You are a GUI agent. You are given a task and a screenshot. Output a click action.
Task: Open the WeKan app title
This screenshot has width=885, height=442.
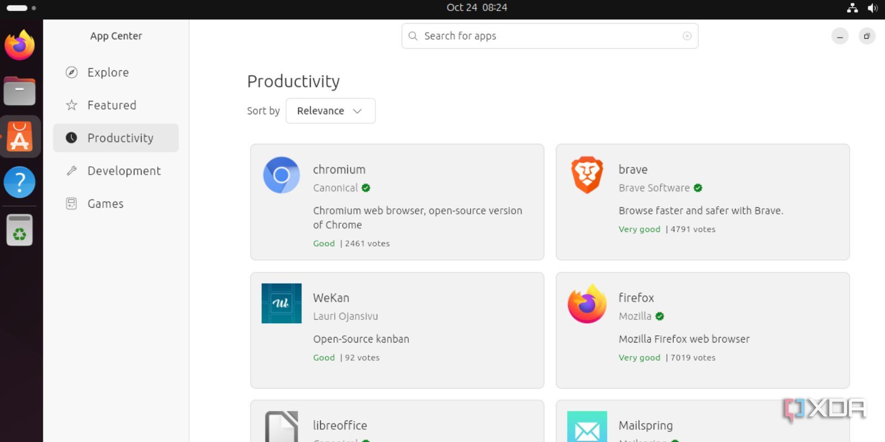(331, 298)
